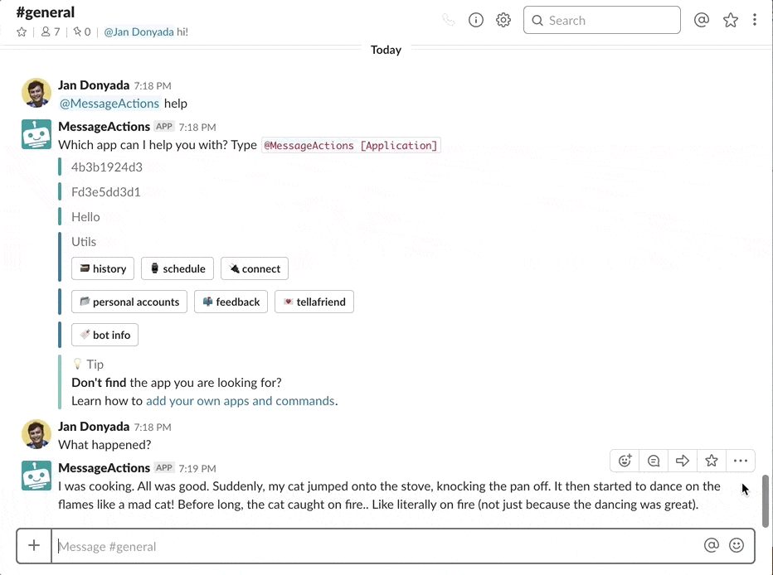Open the #general channel menu
Image resolution: width=773 pixels, height=575 pixels.
coord(46,12)
